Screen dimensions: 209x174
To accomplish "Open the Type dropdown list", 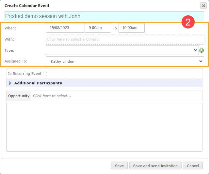I will [122, 50].
